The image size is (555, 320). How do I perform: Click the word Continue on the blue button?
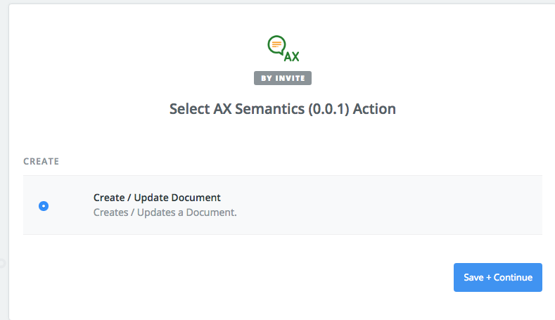point(513,277)
